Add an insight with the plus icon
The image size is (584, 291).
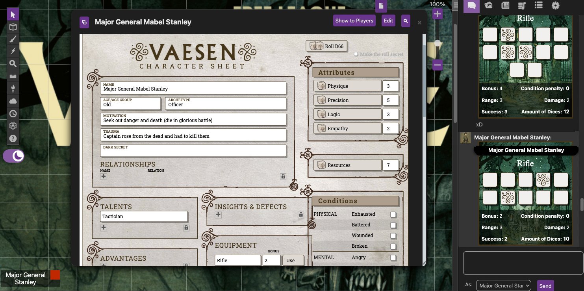[218, 215]
